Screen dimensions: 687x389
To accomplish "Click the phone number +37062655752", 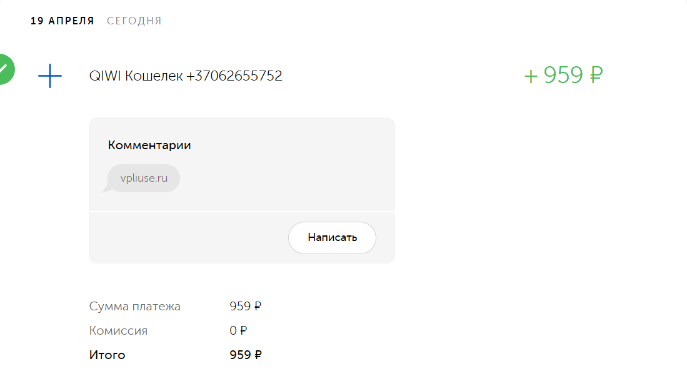I will click(x=234, y=76).
